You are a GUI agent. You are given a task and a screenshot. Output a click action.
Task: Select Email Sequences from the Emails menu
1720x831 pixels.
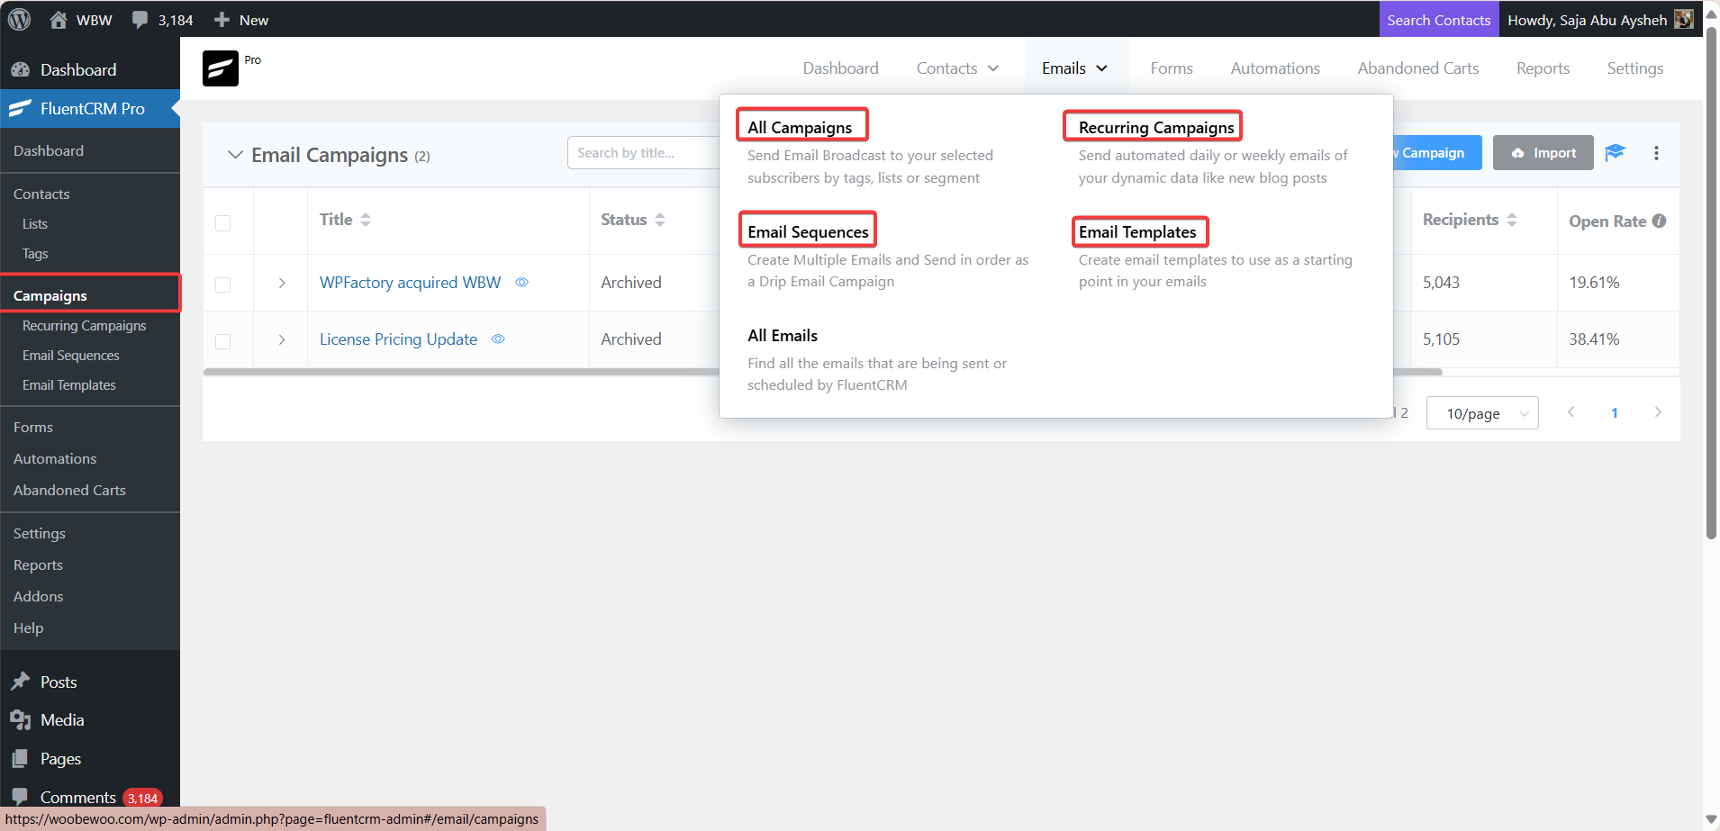coord(808,231)
